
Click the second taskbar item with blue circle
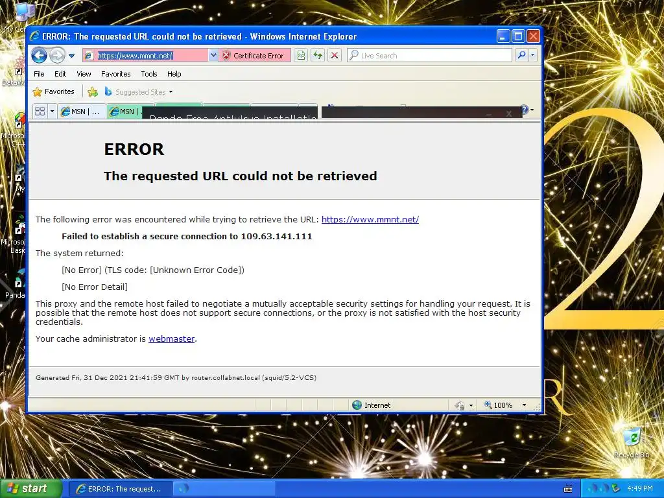pos(224,489)
